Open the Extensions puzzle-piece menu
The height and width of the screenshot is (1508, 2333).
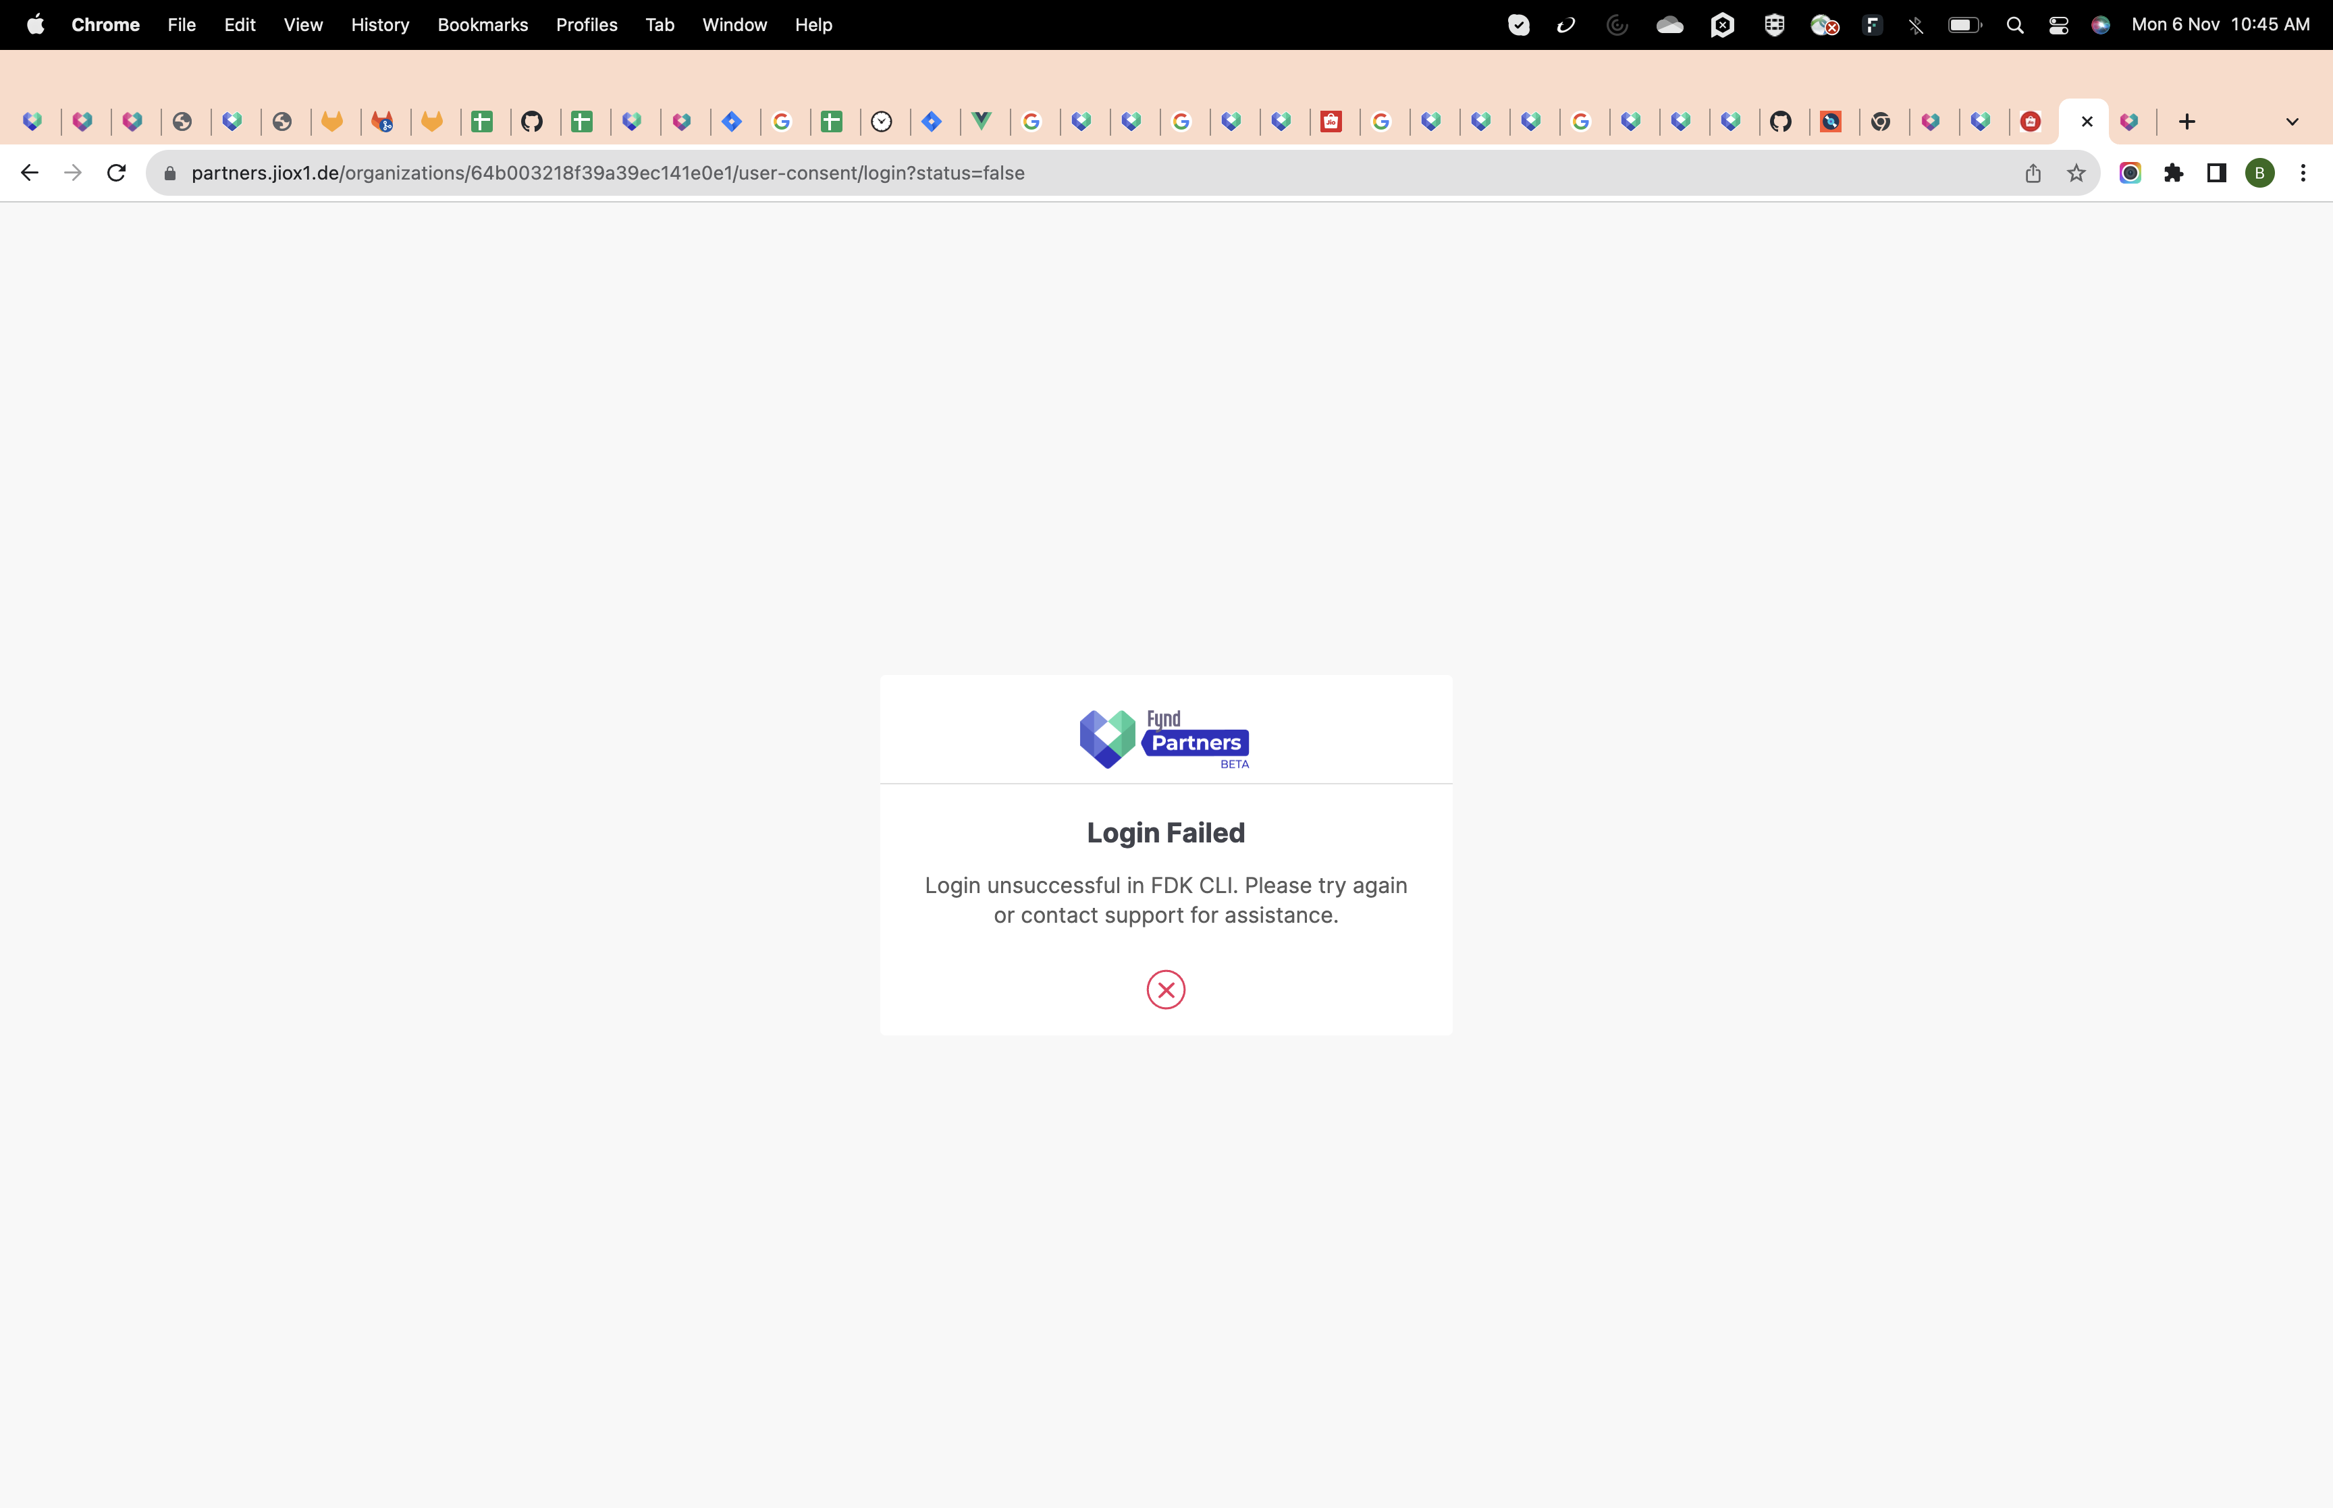click(2174, 173)
